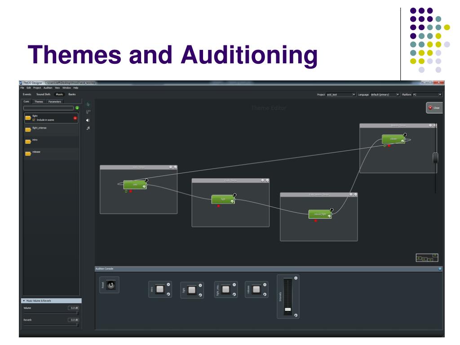The height and width of the screenshot is (345, 460).
Task: Click the Volume 0.0 dB value field
Action: point(73,308)
